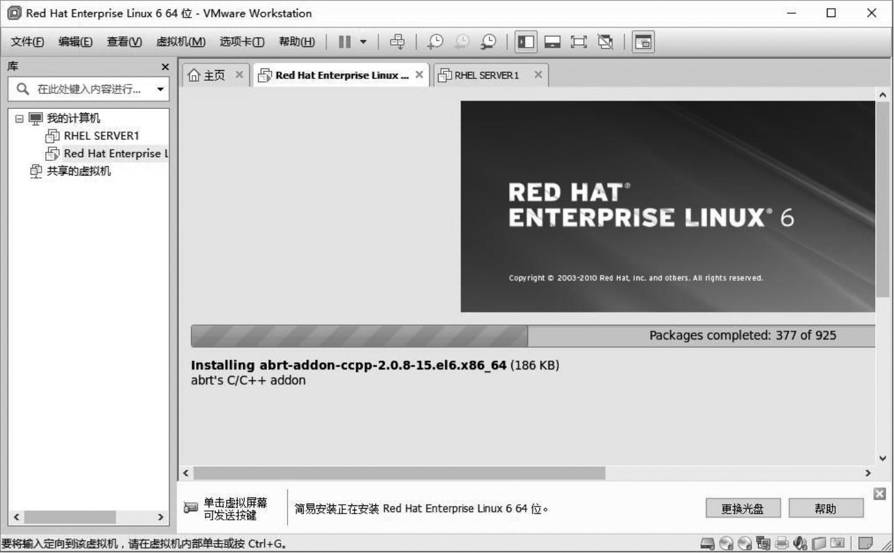Click the sound card status icon
The height and width of the screenshot is (553, 894).
[800, 544]
